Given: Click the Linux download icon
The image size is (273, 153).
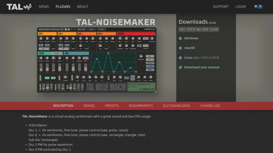Looking at the screenshot, I should [x=180, y=58].
